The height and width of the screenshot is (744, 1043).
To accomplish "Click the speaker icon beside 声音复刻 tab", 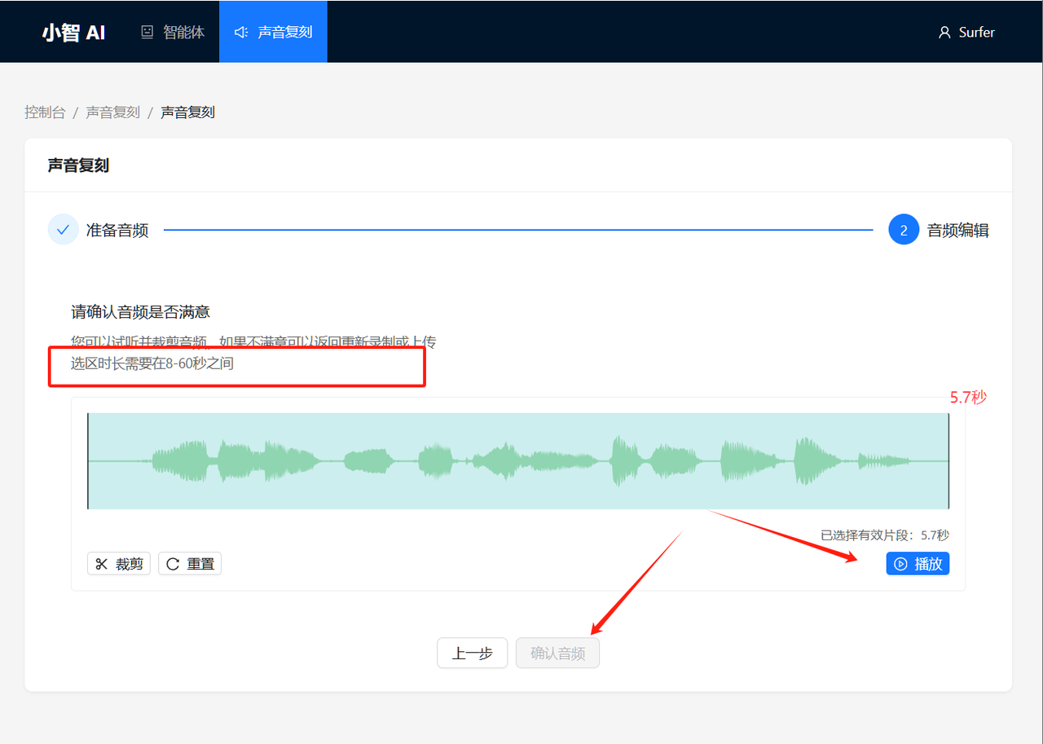I will click(x=240, y=33).
